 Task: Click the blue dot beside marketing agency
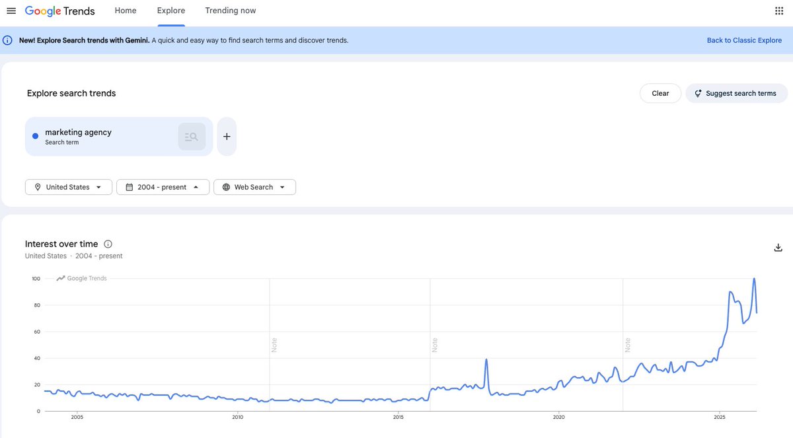[36, 136]
